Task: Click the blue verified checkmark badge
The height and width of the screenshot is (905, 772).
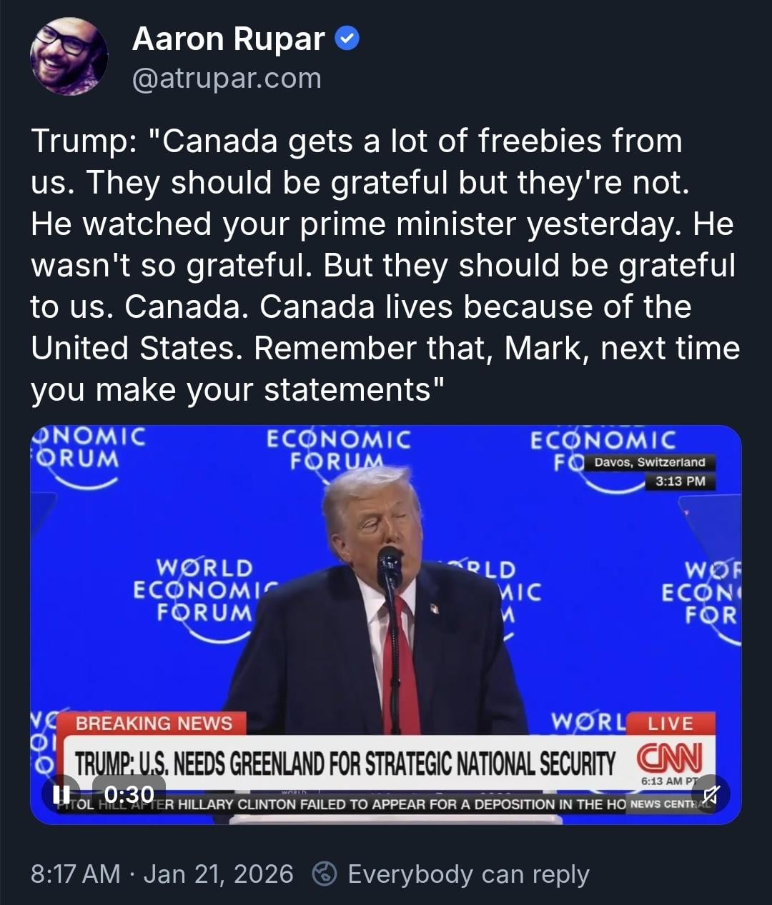Action: pos(347,39)
